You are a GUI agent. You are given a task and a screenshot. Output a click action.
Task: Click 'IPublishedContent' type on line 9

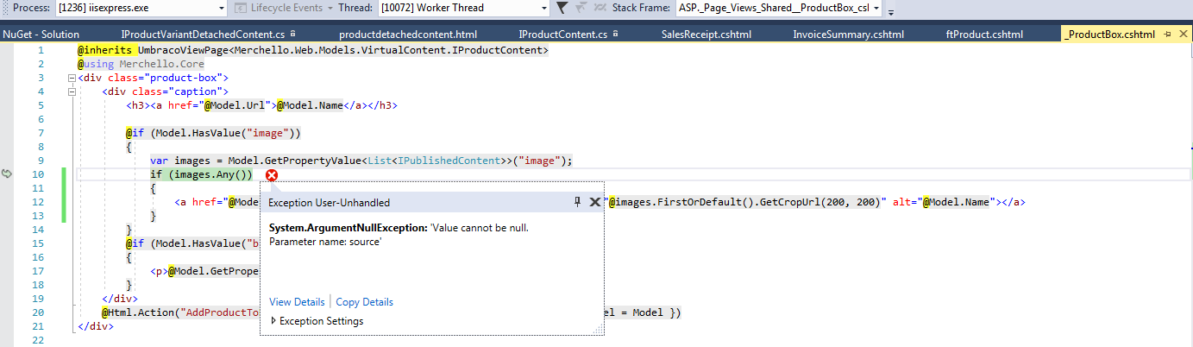pyautogui.click(x=447, y=161)
